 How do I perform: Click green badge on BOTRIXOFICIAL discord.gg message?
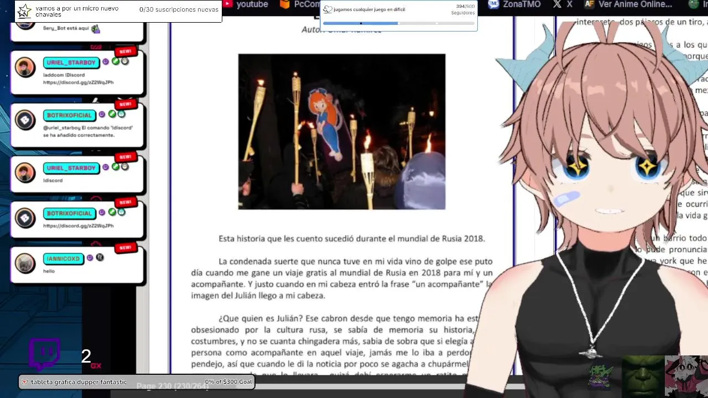pos(112,212)
